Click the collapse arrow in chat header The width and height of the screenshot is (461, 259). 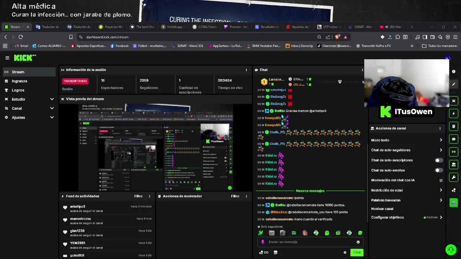(x=340, y=82)
